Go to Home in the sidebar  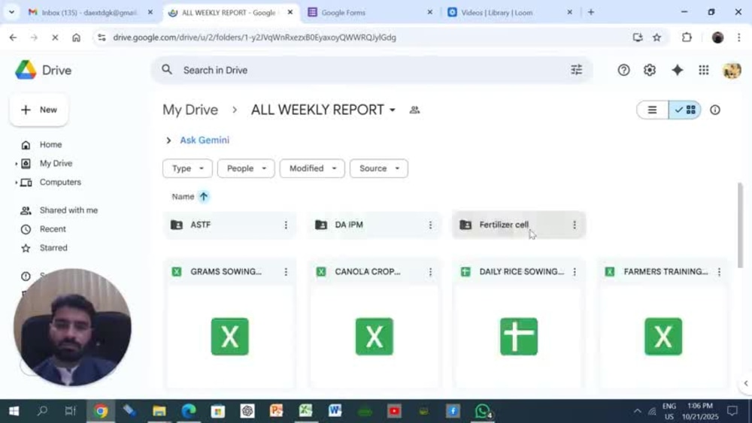[x=50, y=145]
